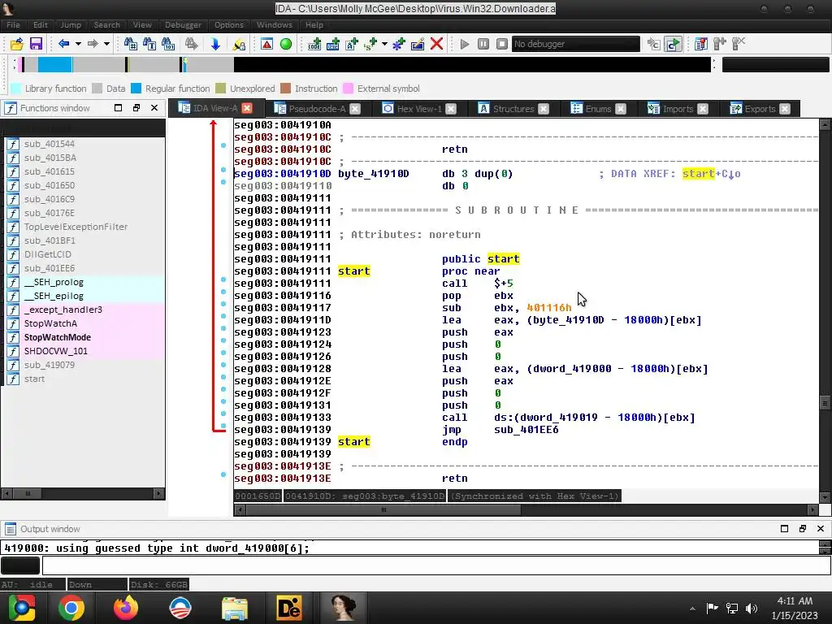Select sub_401544 in Functions window
Image resolution: width=832 pixels, height=624 pixels.
click(x=50, y=144)
